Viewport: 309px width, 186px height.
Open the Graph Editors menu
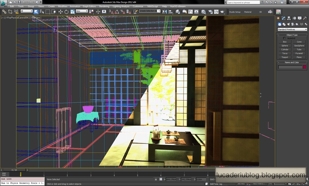89,6
